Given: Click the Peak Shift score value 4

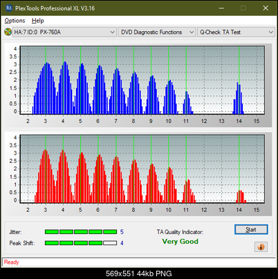Looking at the screenshot, I should pyautogui.click(x=122, y=243).
